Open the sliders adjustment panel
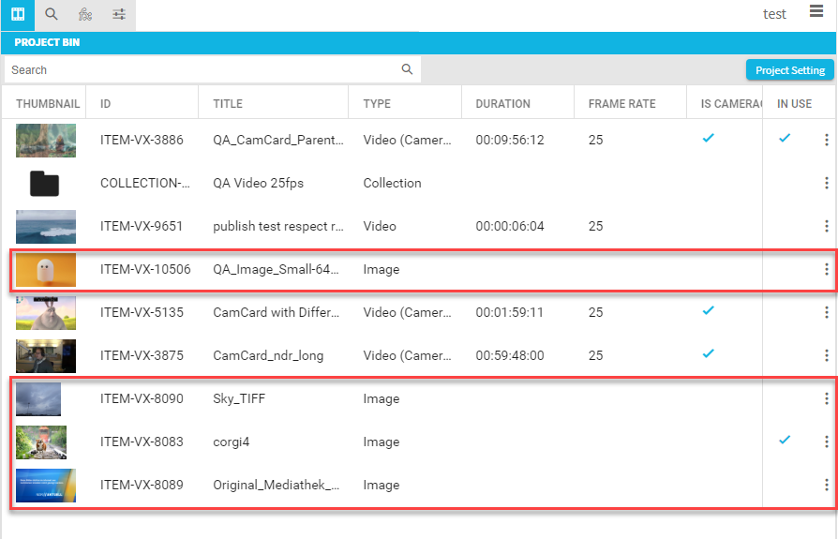This screenshot has width=838, height=539. click(119, 15)
